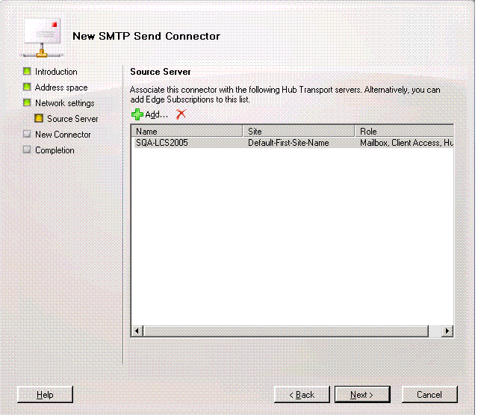Click the Default-First-Site-Name cell
This screenshot has height=415, width=478.
click(288, 143)
